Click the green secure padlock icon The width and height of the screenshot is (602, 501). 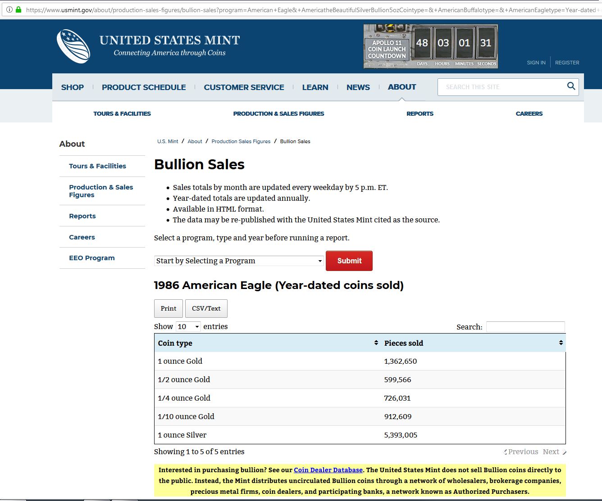point(18,9)
